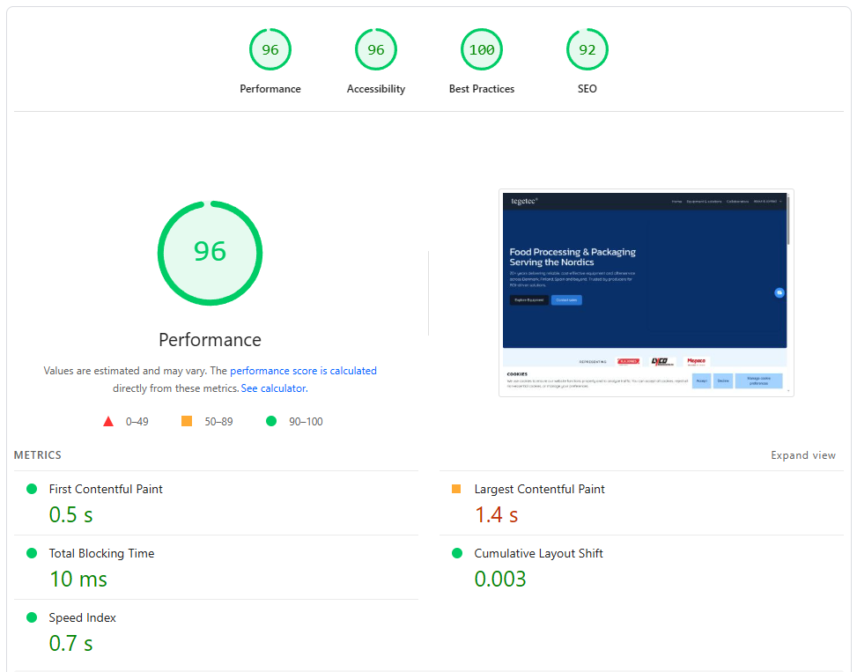Click the SEO 92 gauge circle
This screenshot has height=672, width=857.
(x=587, y=49)
